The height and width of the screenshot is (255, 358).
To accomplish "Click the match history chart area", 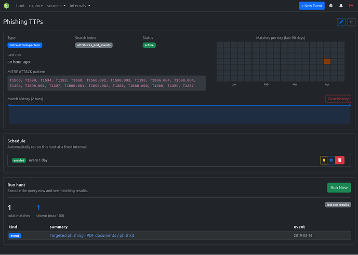I will click(x=179, y=114).
